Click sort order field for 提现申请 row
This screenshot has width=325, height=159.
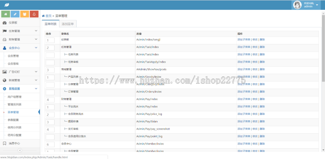50,122
